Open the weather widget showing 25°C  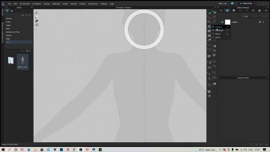[205, 150]
